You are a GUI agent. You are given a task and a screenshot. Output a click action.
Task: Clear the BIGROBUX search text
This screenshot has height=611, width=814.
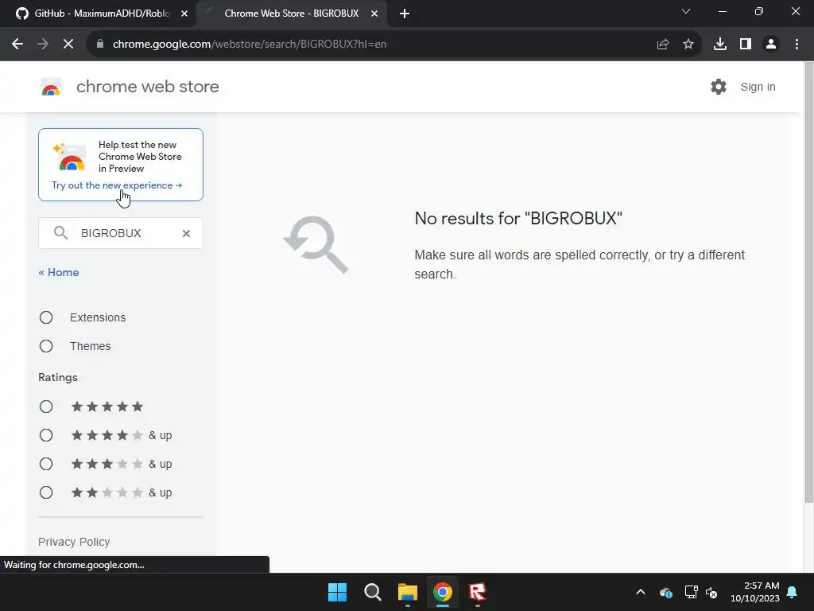pyautogui.click(x=186, y=233)
